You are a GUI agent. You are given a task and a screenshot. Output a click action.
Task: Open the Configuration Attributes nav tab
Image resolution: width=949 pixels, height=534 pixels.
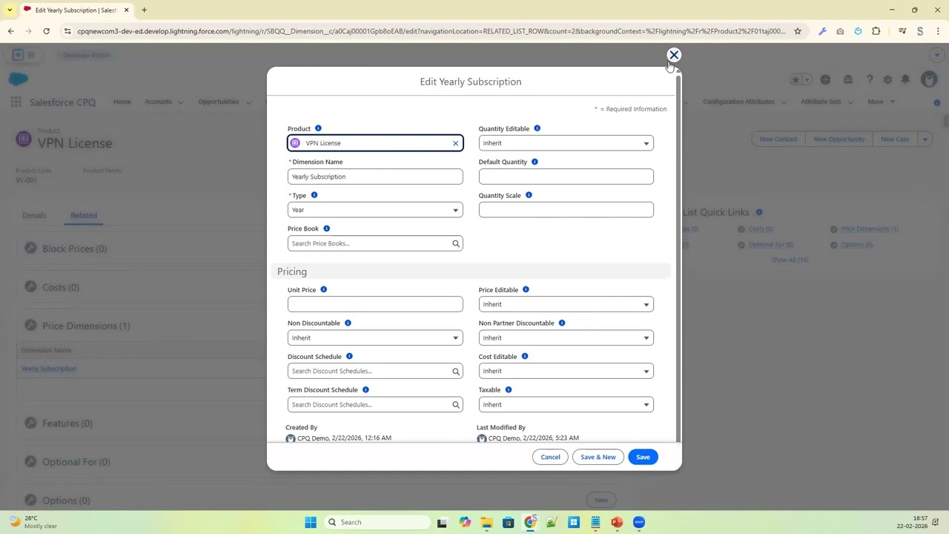pos(738,102)
